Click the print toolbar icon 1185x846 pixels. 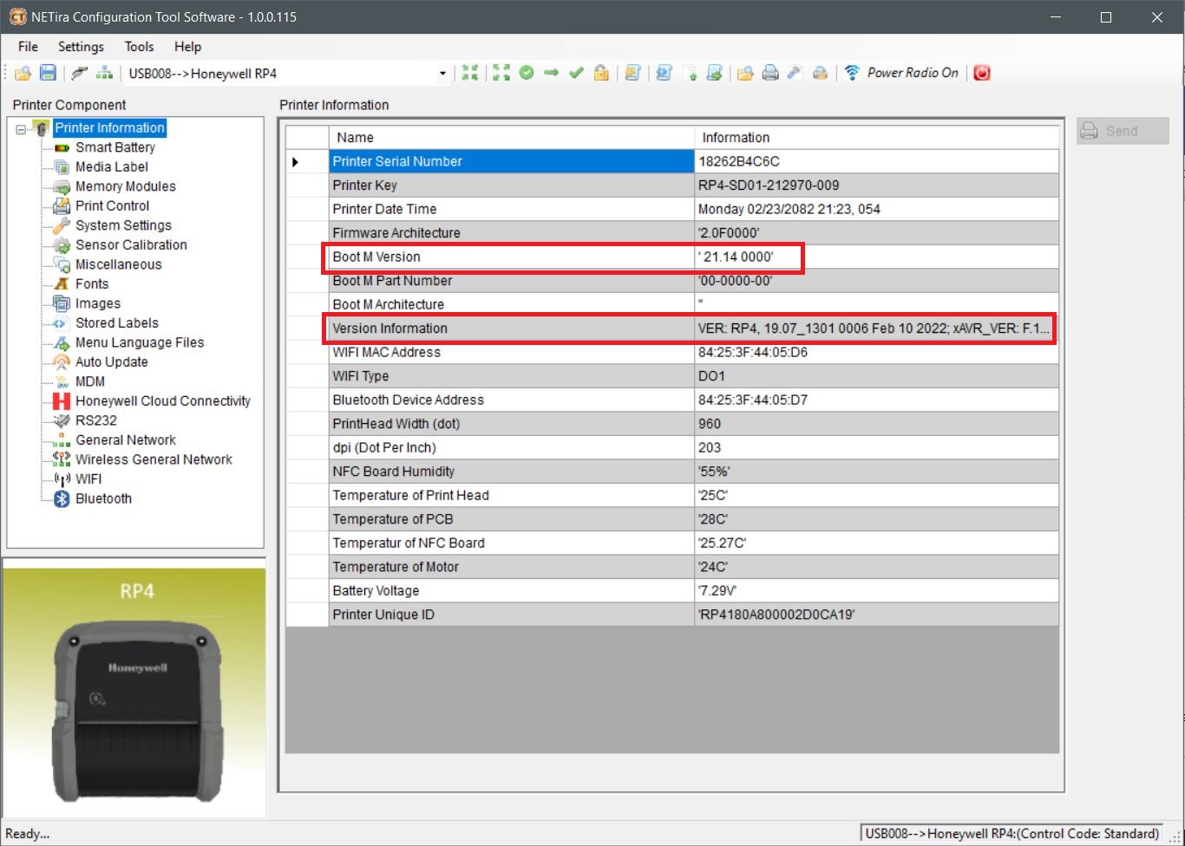click(x=770, y=73)
